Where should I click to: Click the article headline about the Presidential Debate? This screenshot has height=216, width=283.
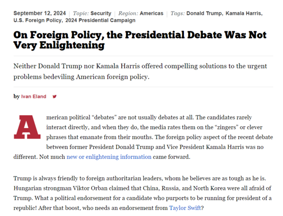coord(140,40)
